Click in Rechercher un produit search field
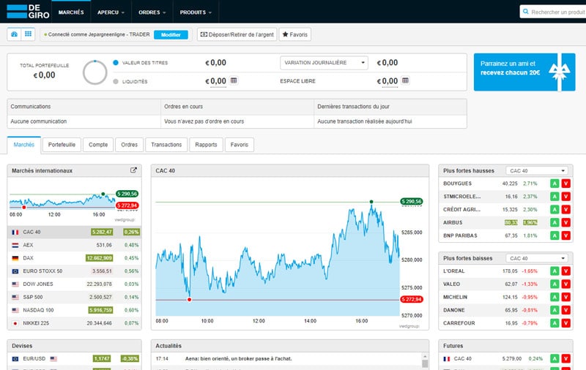This screenshot has width=586, height=370. tap(554, 12)
